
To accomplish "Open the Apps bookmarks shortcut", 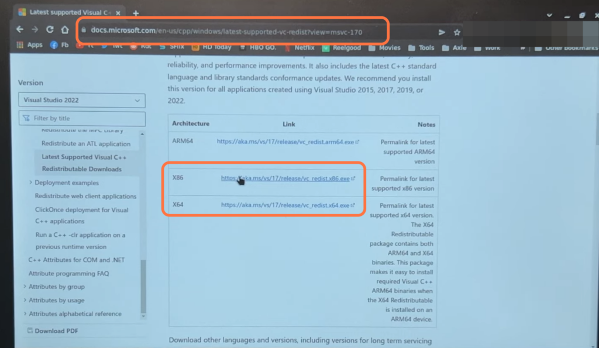I will [29, 44].
